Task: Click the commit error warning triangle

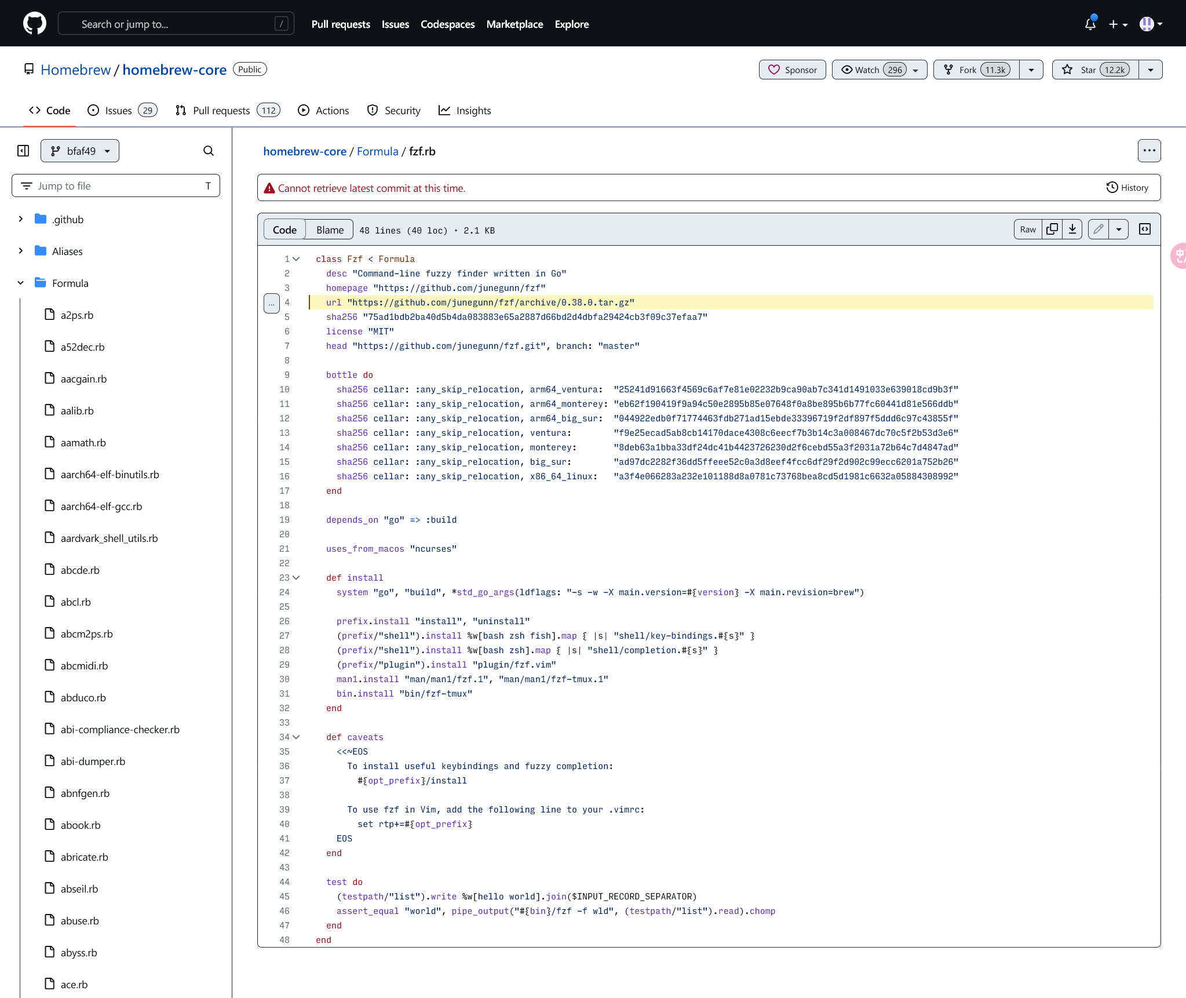Action: (x=269, y=188)
